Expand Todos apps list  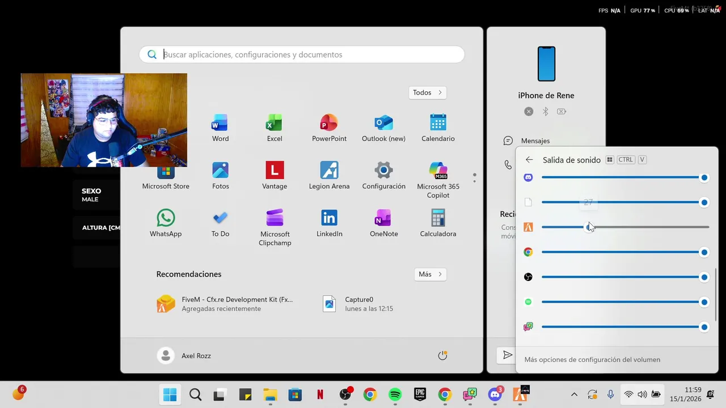(x=428, y=92)
